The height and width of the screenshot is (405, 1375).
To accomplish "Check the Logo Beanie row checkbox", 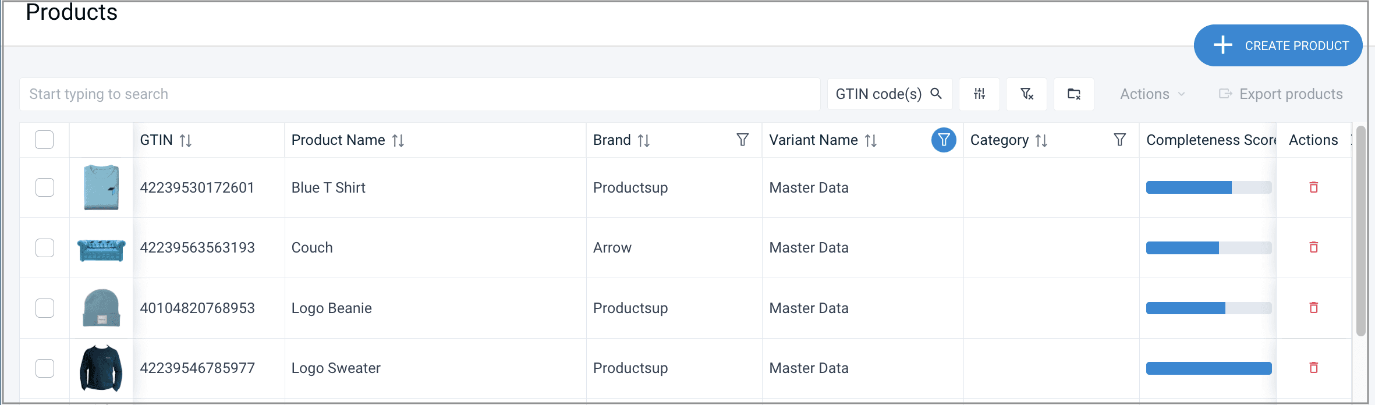I will (x=45, y=308).
